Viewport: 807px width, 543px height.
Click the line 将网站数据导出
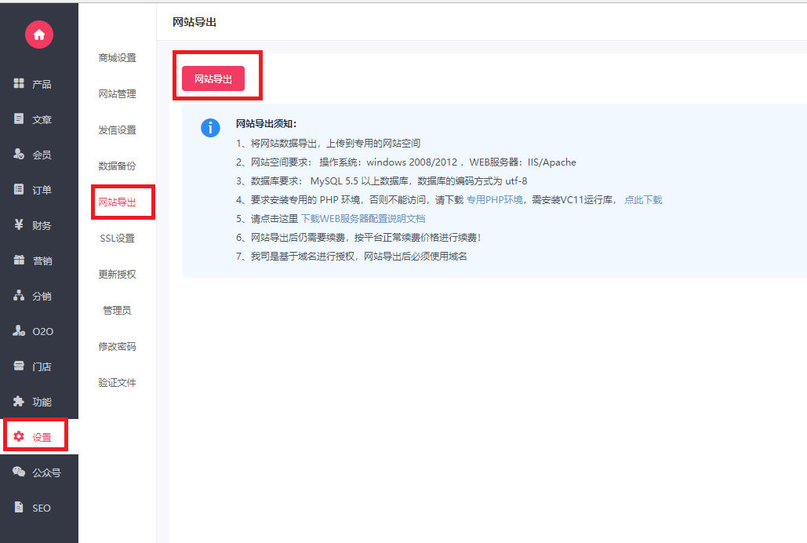tap(329, 144)
